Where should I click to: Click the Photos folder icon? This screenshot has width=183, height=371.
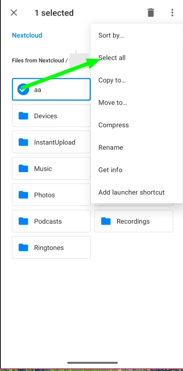coord(24,195)
